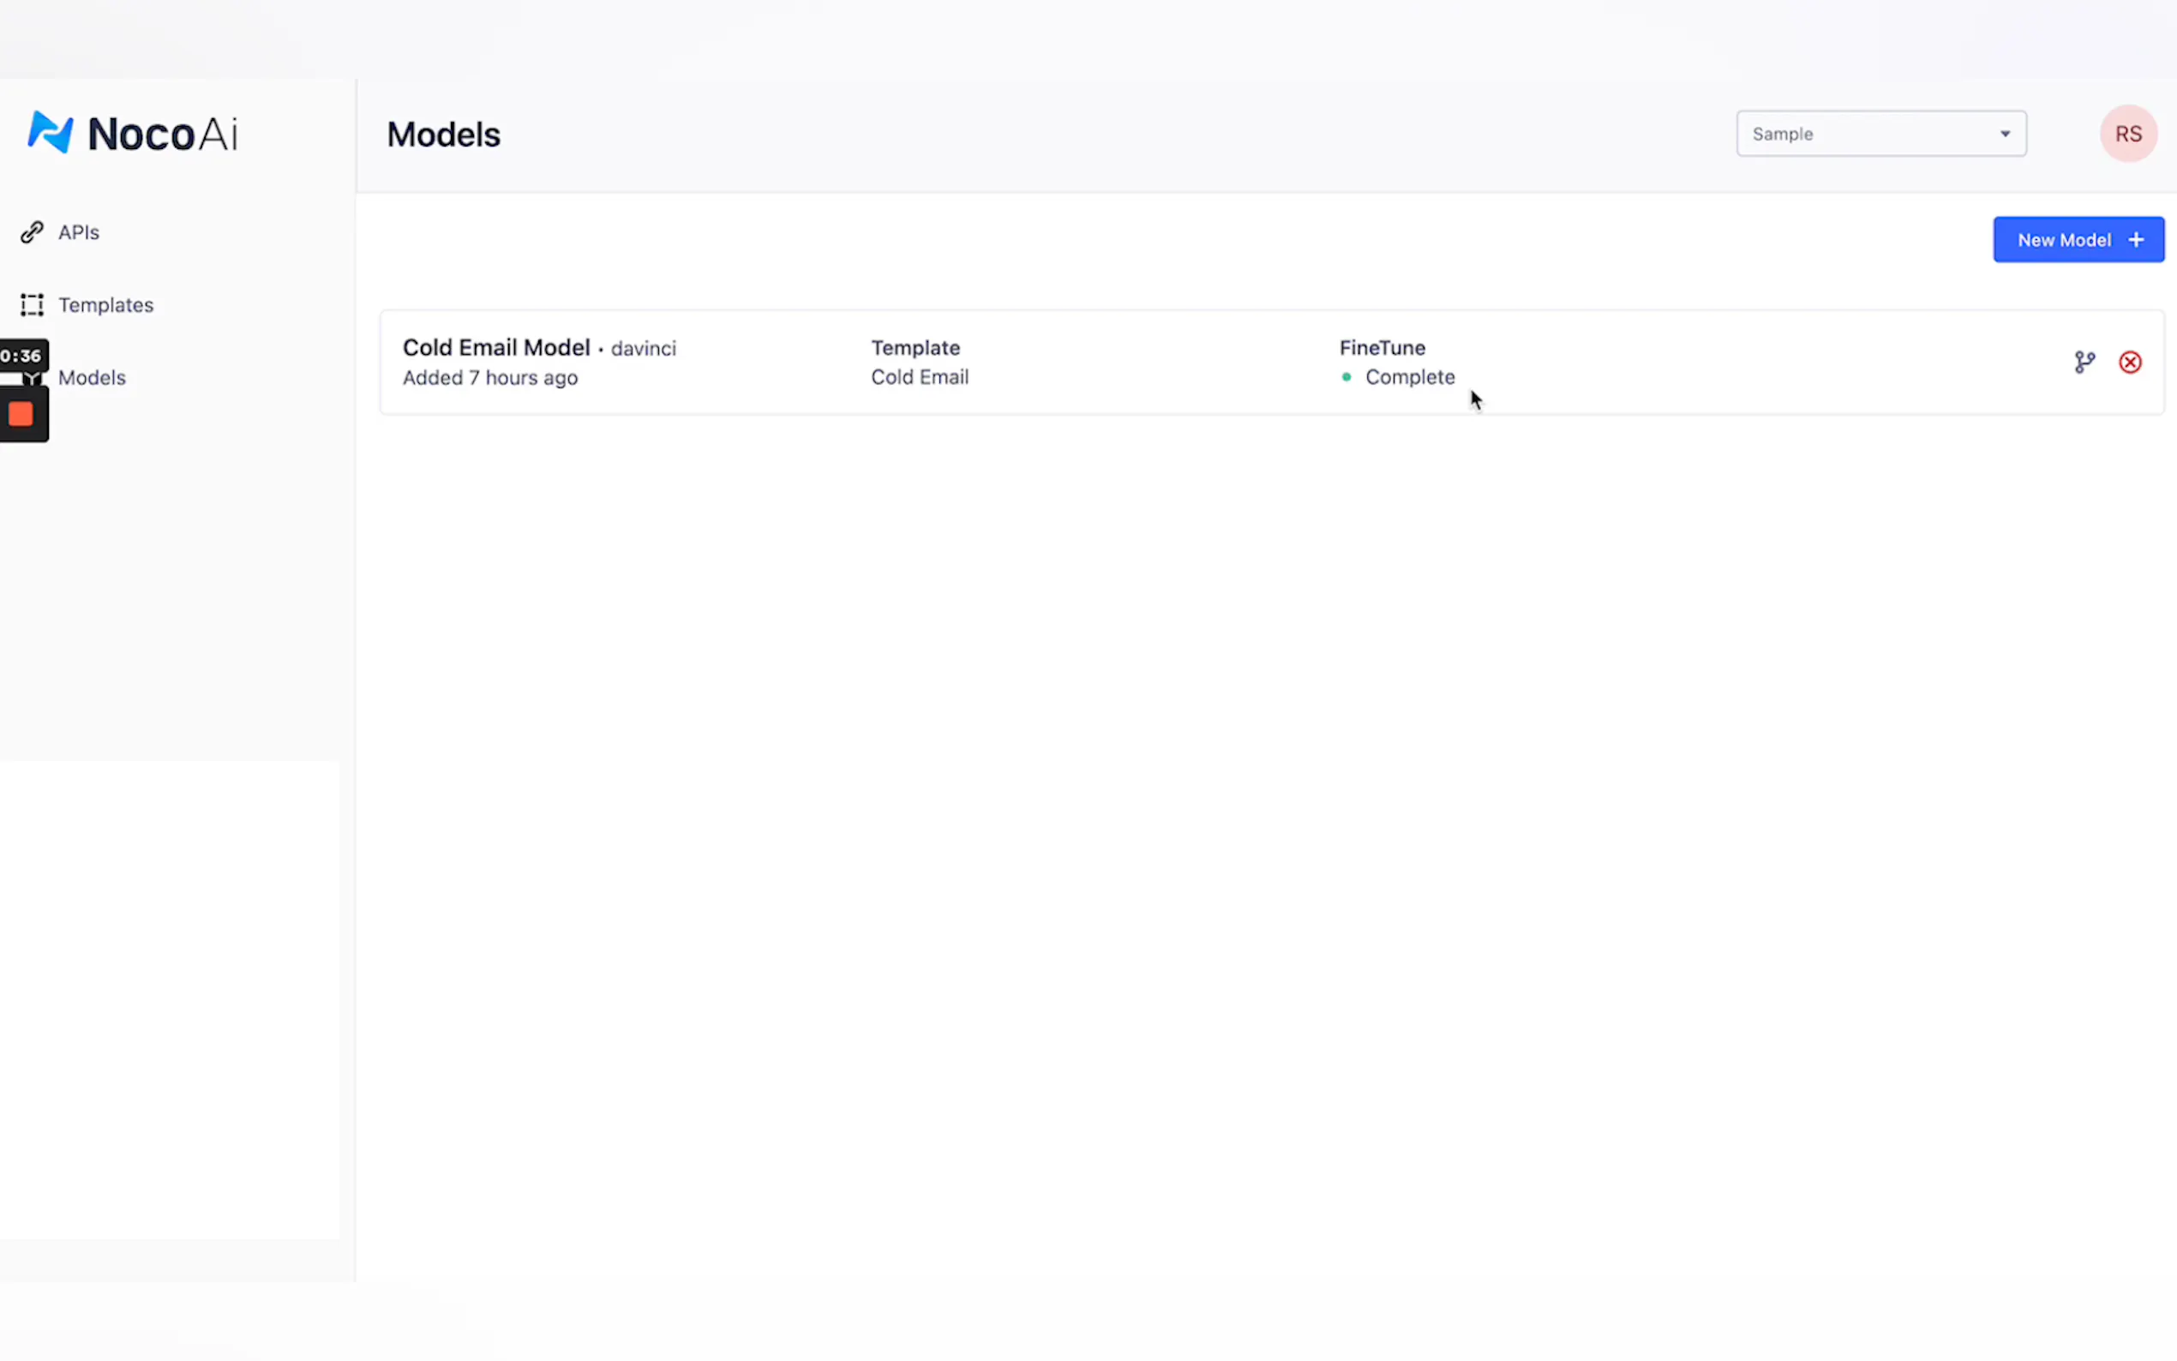The height and width of the screenshot is (1361, 2177).
Task: Click the recording timer showing 0:36
Action: (x=21, y=356)
